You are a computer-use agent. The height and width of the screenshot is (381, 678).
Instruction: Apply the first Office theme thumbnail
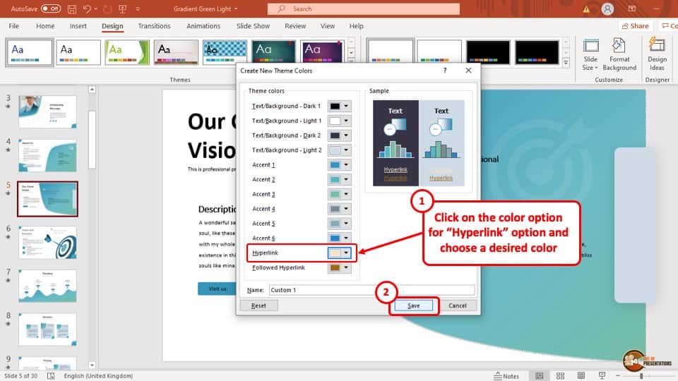pos(30,52)
